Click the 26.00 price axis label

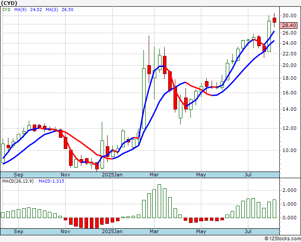(289, 33)
